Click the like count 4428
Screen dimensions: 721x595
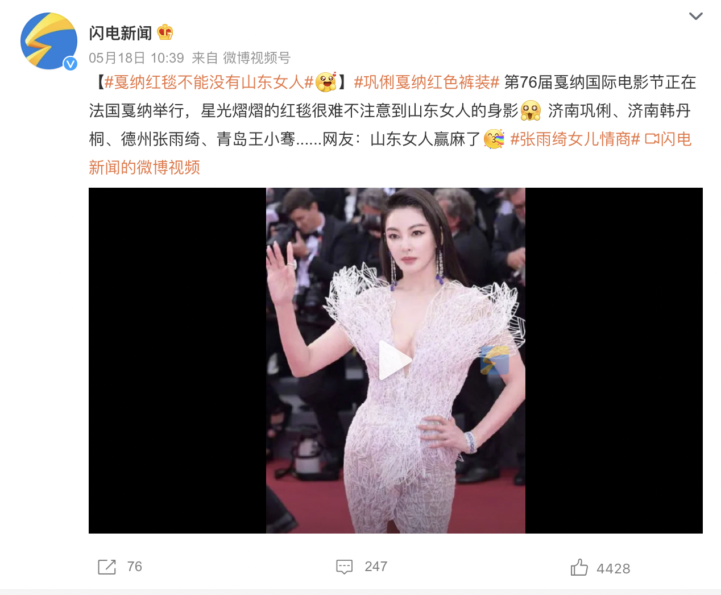point(614,569)
